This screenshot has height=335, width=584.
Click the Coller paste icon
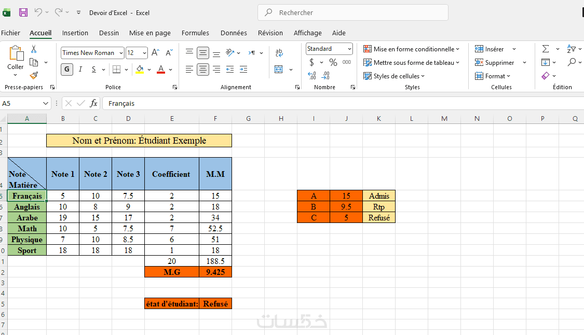tap(16, 53)
